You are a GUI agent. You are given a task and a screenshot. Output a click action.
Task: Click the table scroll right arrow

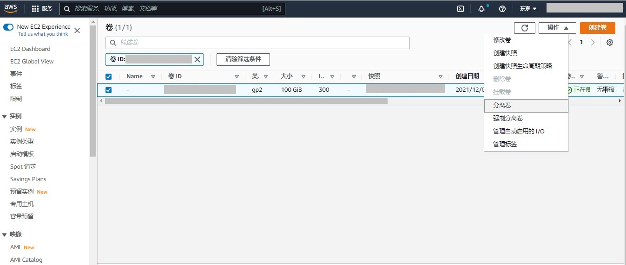[x=619, y=101]
